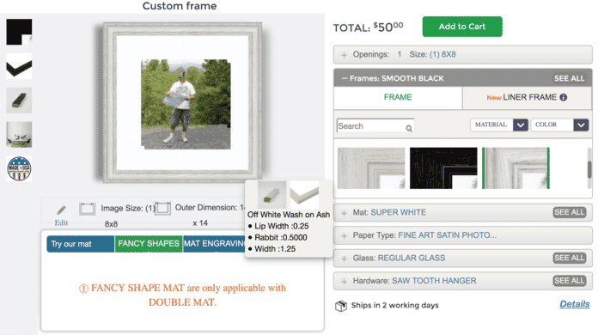598x335 pixels.
Task: Click the tooltip frame stick thumbnail
Action: pyautogui.click(x=272, y=194)
